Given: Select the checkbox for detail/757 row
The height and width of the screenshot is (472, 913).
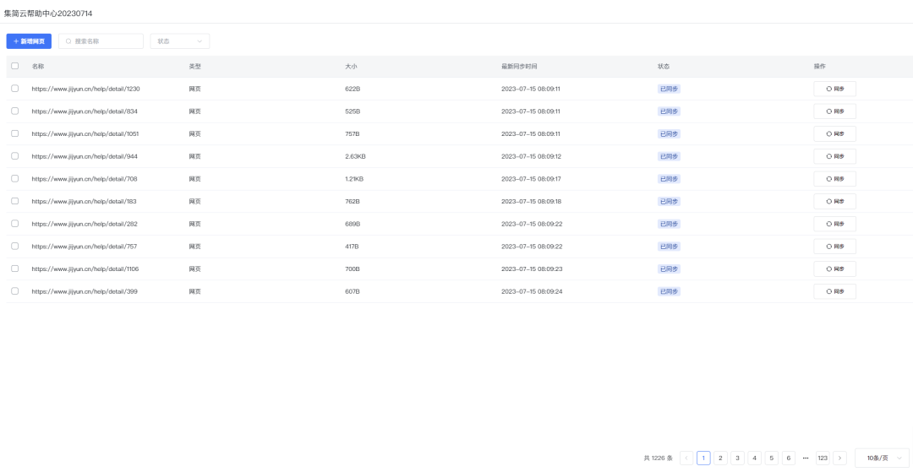Looking at the screenshot, I should click(14, 247).
